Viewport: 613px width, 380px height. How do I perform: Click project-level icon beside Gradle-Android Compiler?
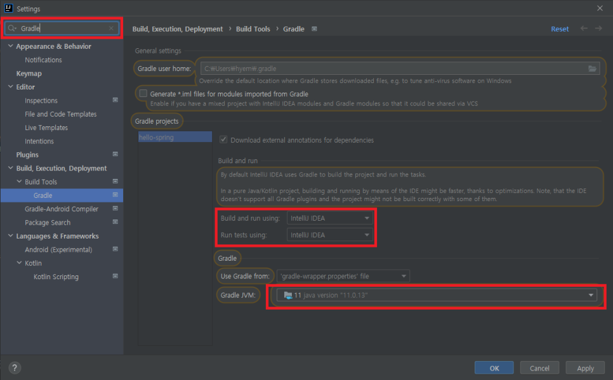pos(115,208)
